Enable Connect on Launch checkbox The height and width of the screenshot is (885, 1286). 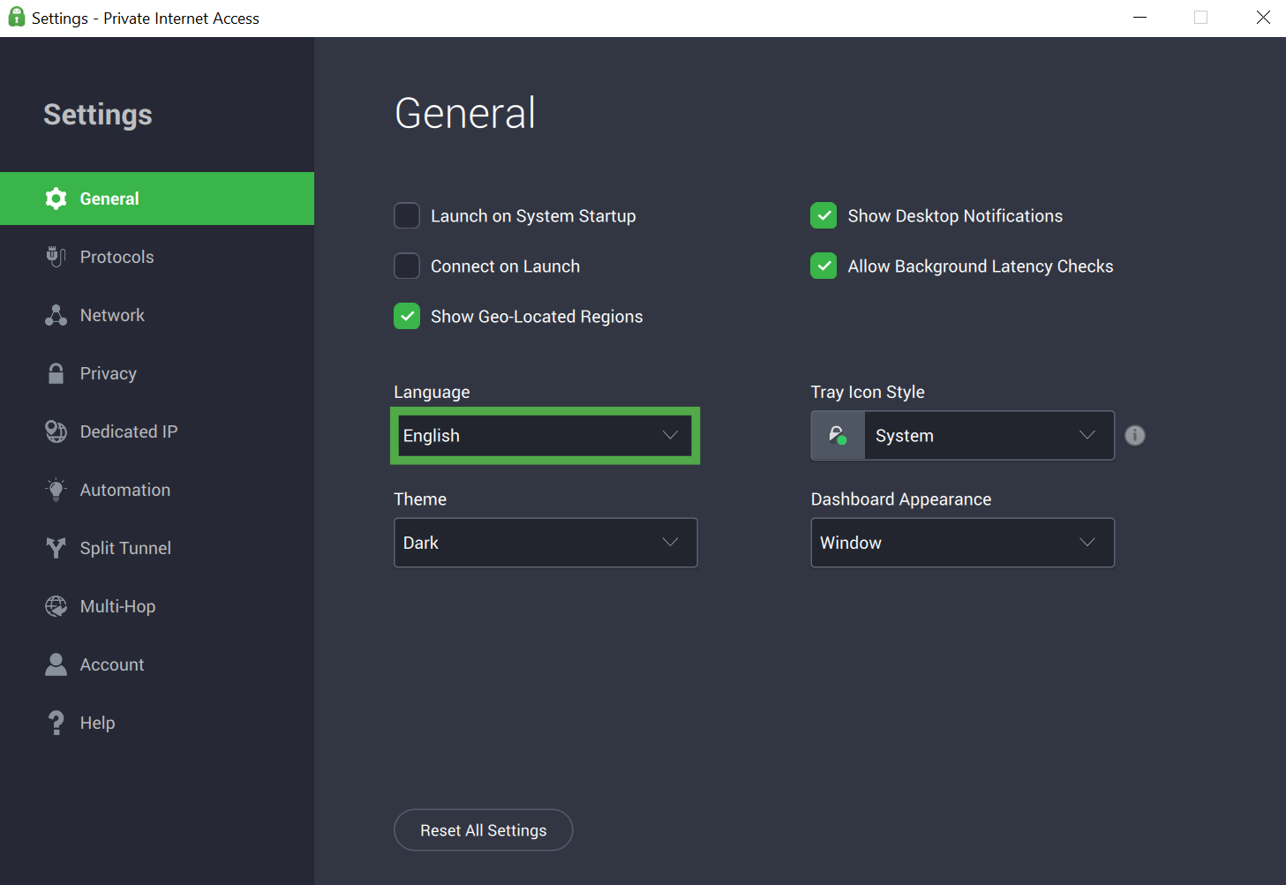click(x=407, y=266)
